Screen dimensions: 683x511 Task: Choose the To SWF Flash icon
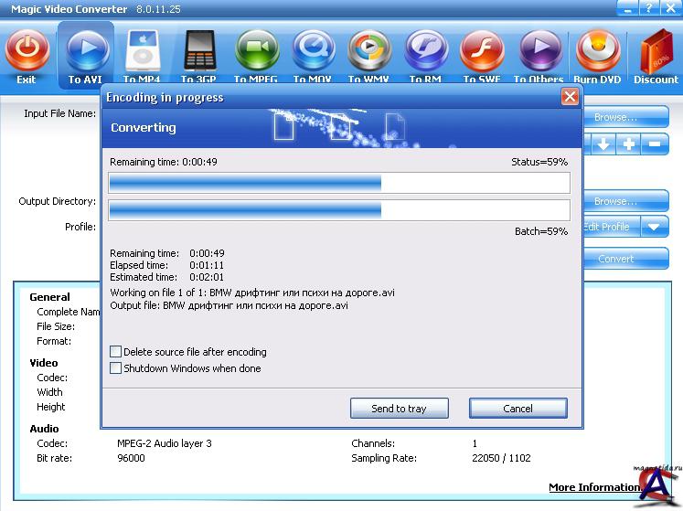pos(482,52)
